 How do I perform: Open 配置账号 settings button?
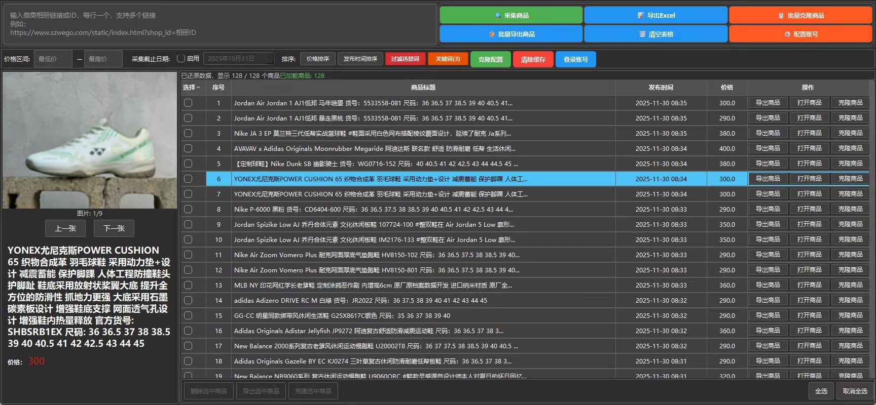click(x=800, y=34)
